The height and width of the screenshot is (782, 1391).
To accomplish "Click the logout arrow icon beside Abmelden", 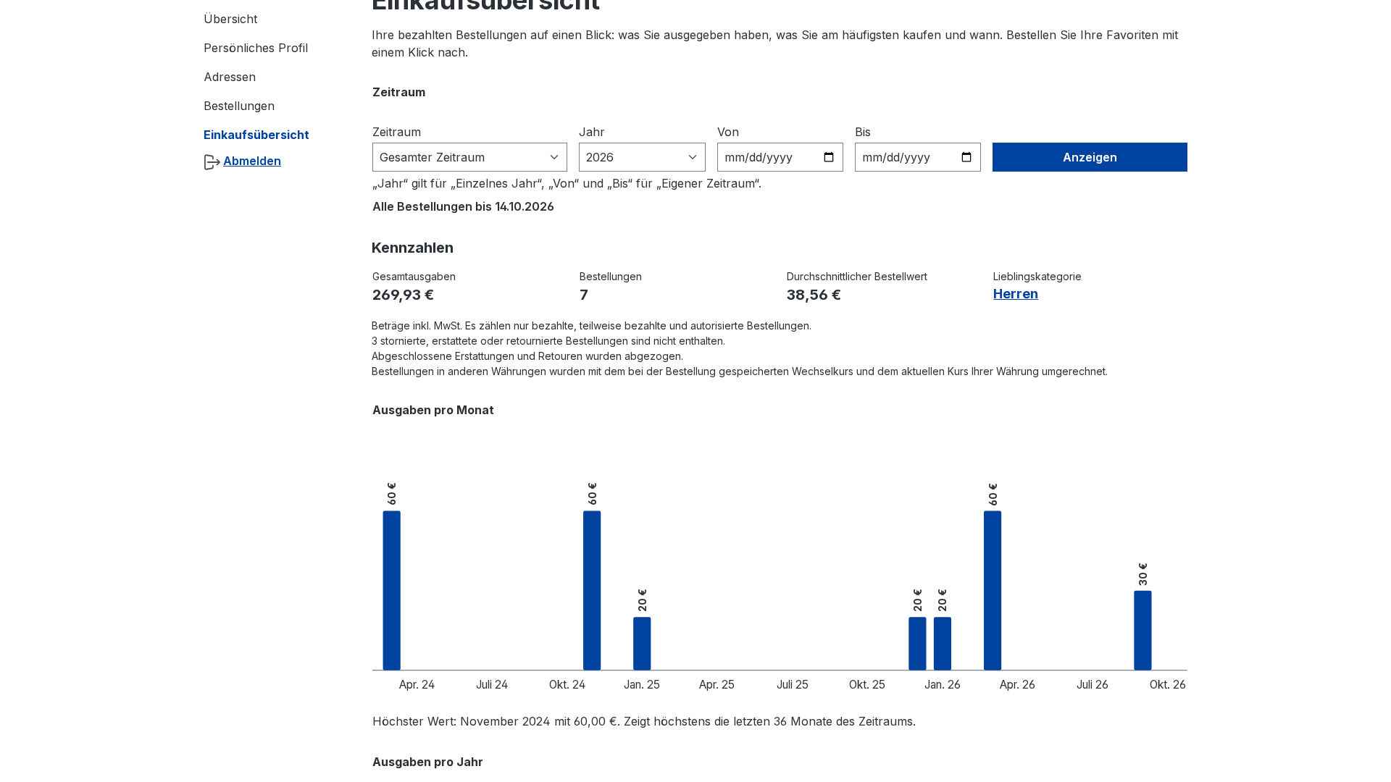I will pos(212,162).
